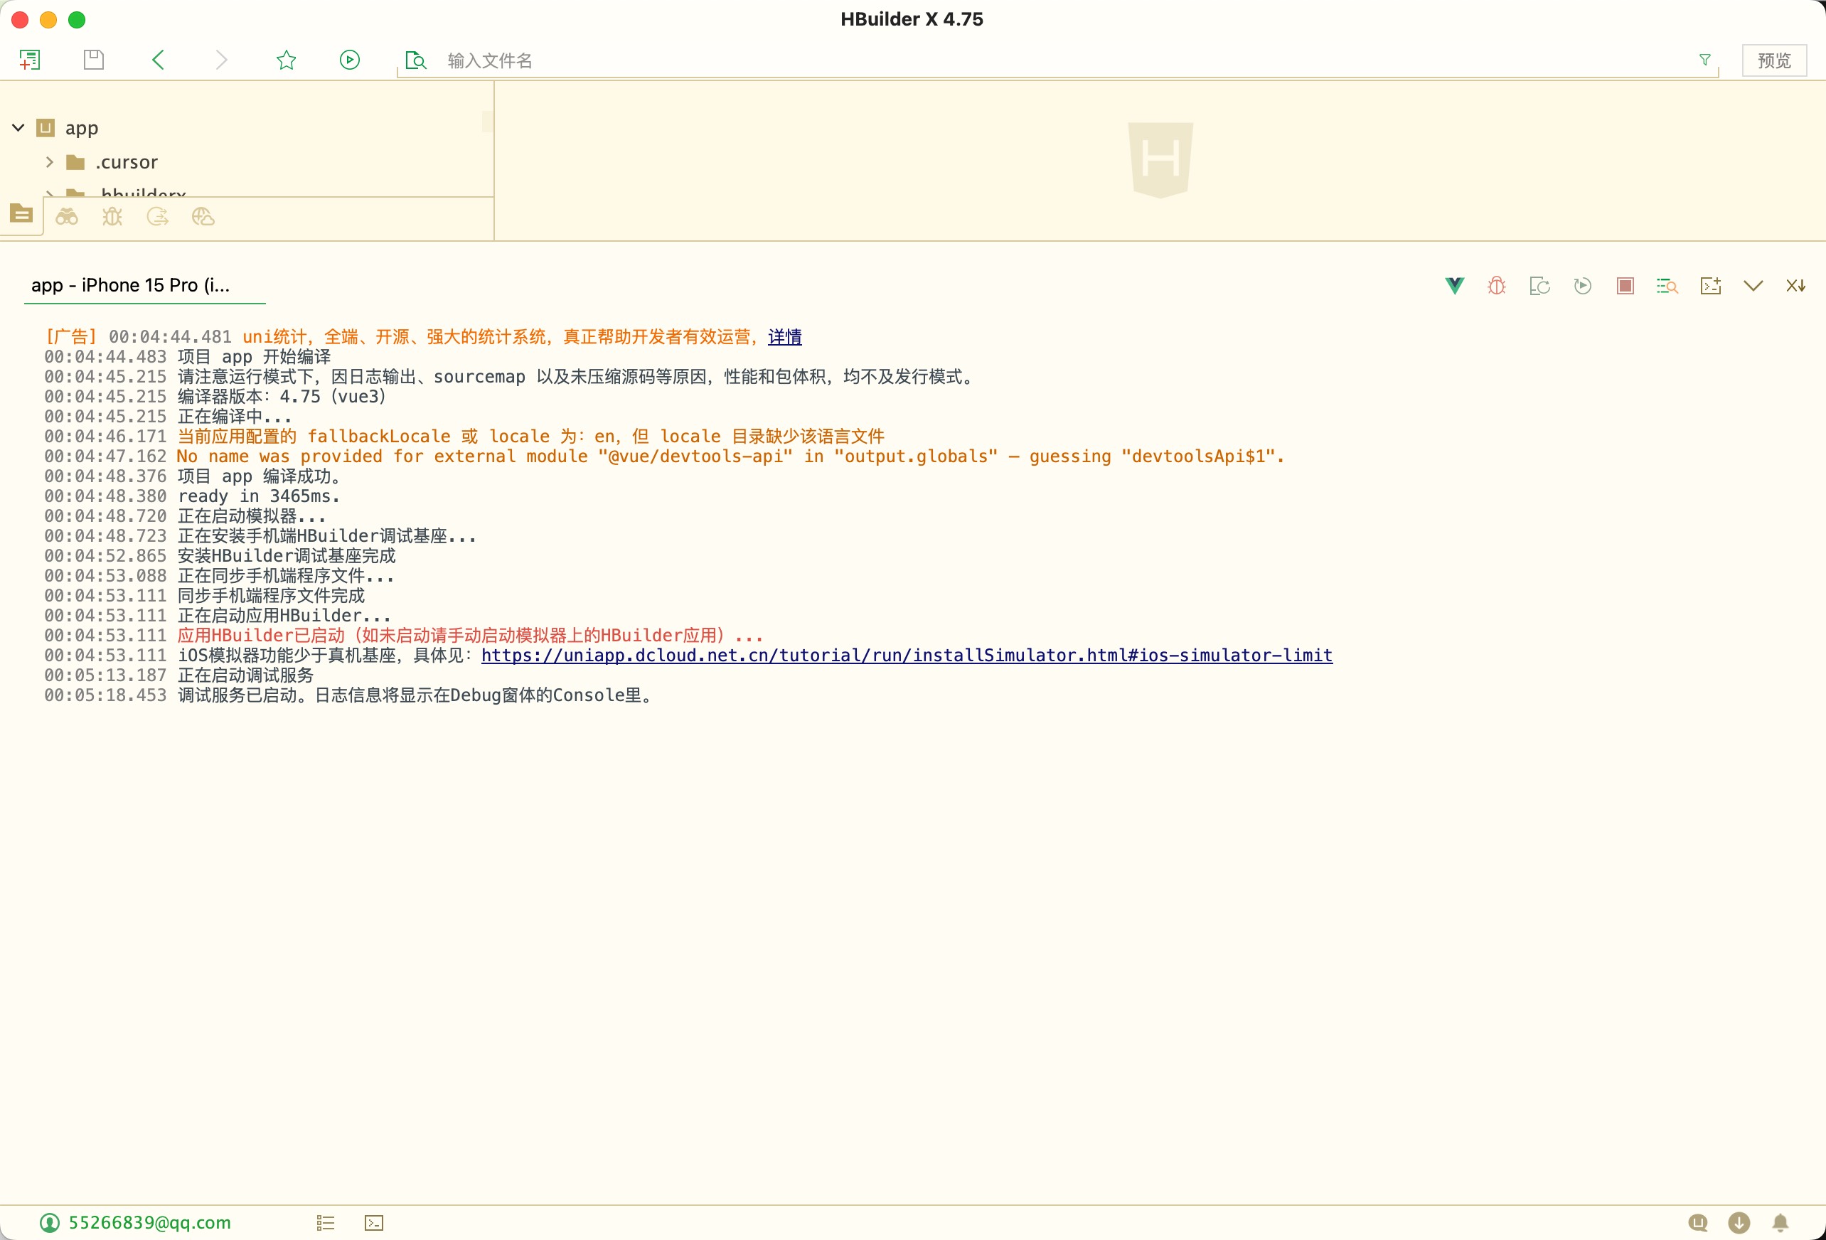
Task: Clear console with the X arrow icon
Action: tap(1796, 286)
